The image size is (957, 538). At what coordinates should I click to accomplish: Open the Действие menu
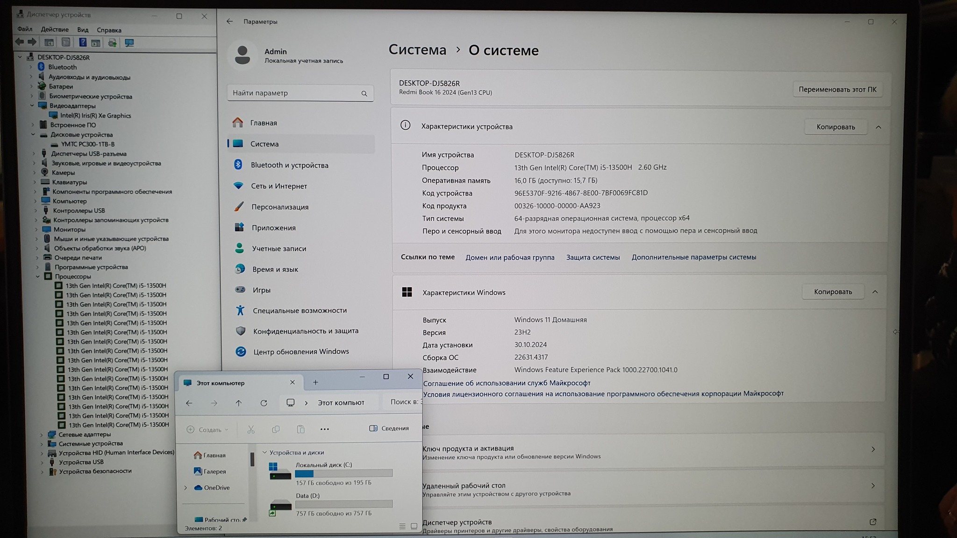coord(55,29)
